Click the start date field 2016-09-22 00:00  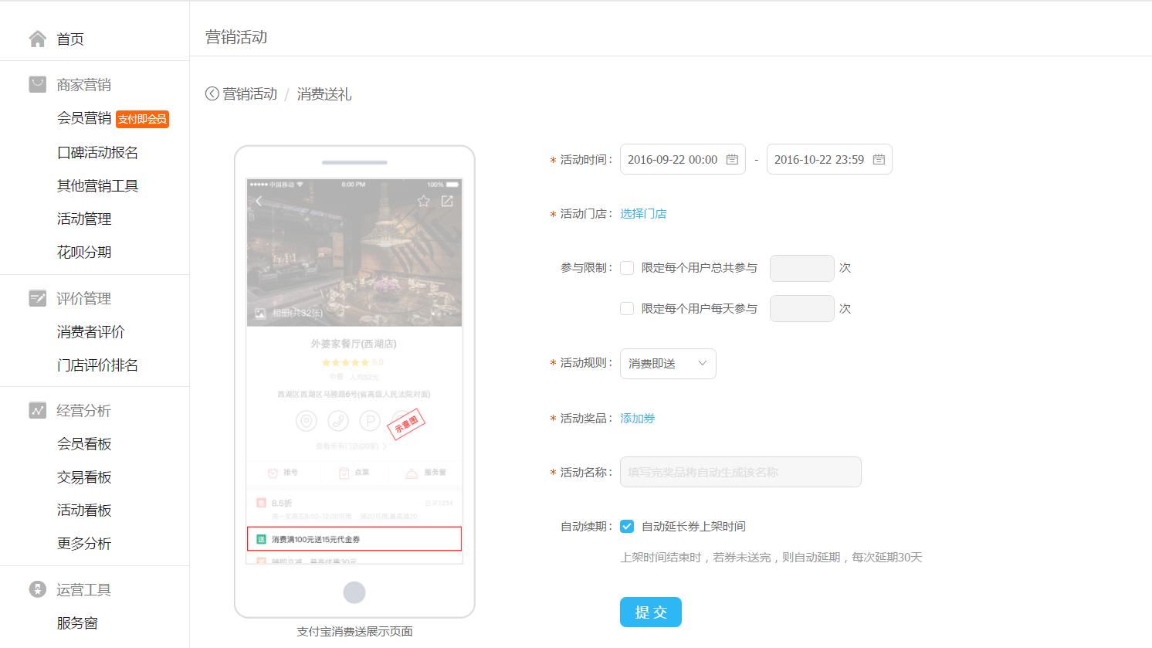tap(683, 159)
